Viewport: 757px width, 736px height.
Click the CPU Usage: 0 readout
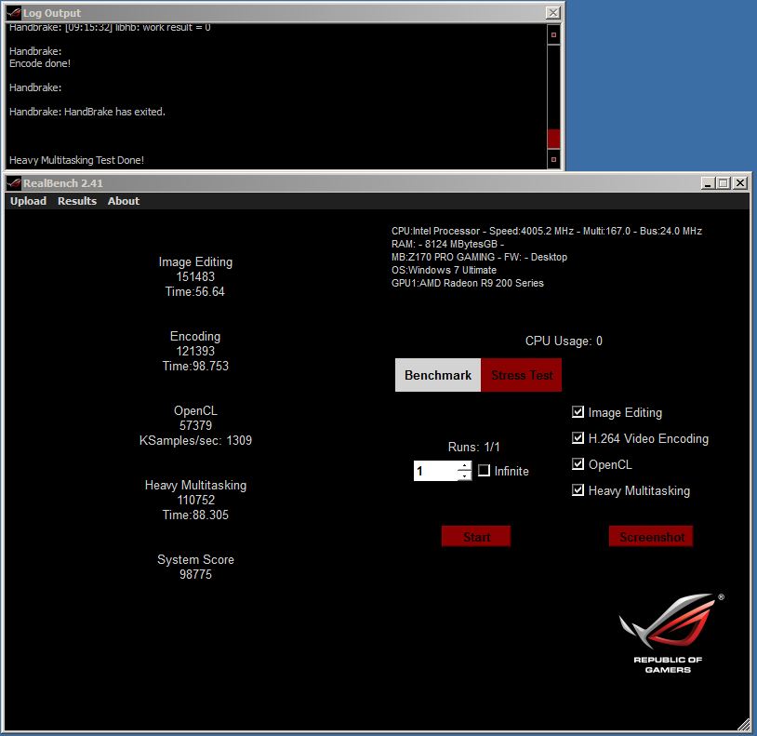(x=564, y=341)
